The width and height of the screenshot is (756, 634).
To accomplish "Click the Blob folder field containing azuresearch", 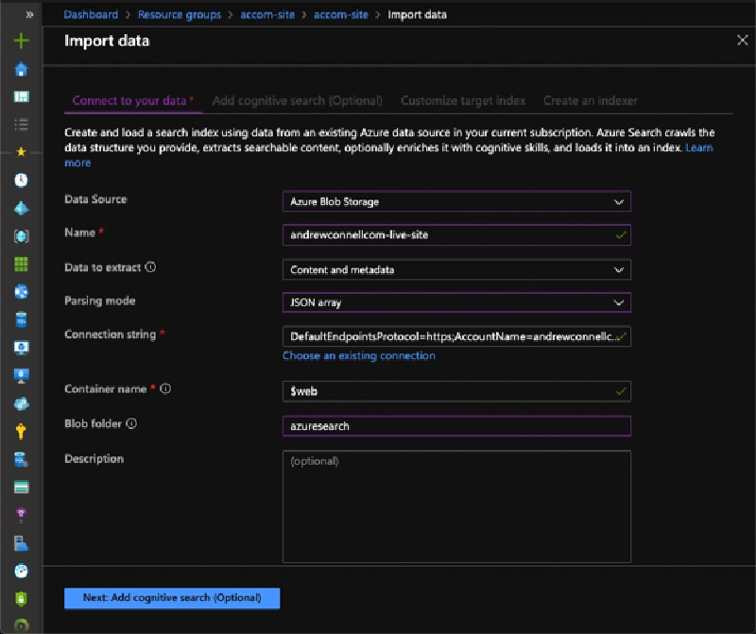I will point(456,426).
